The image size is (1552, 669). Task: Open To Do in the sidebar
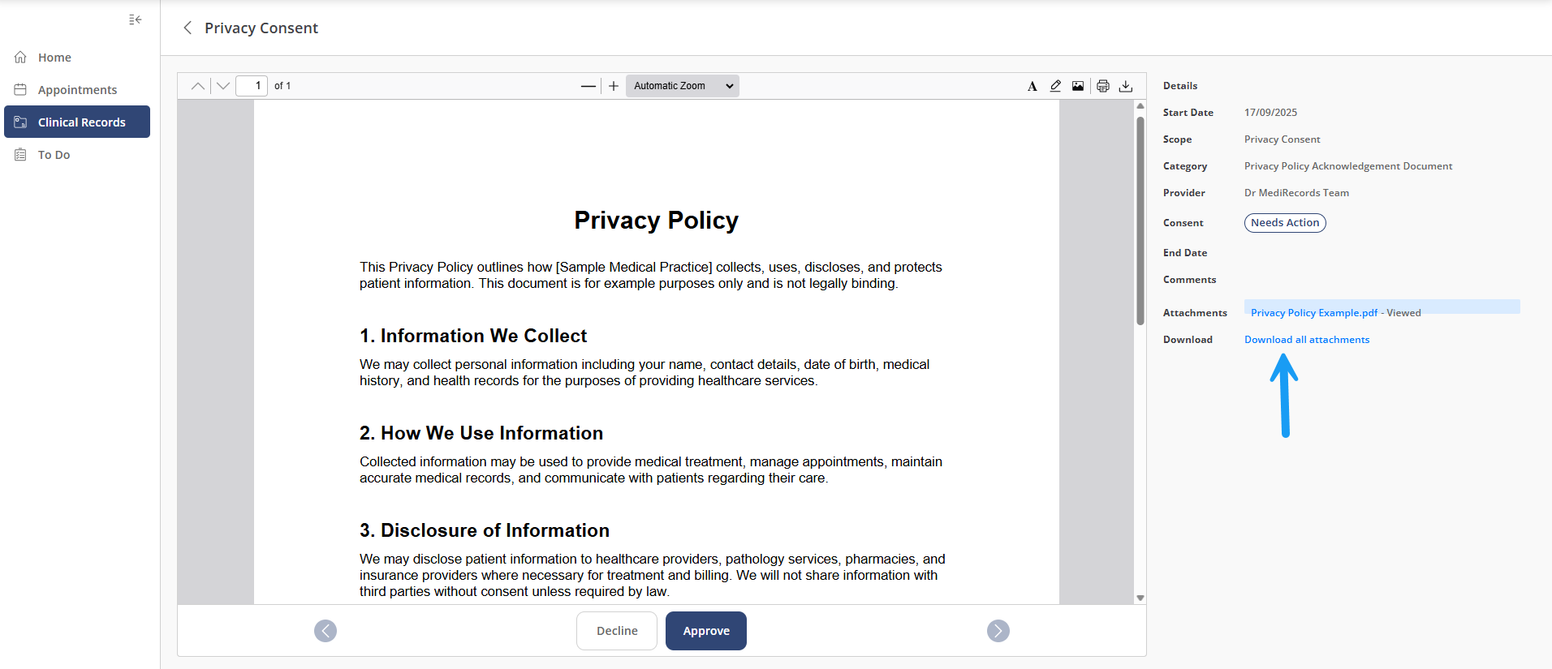(x=54, y=155)
